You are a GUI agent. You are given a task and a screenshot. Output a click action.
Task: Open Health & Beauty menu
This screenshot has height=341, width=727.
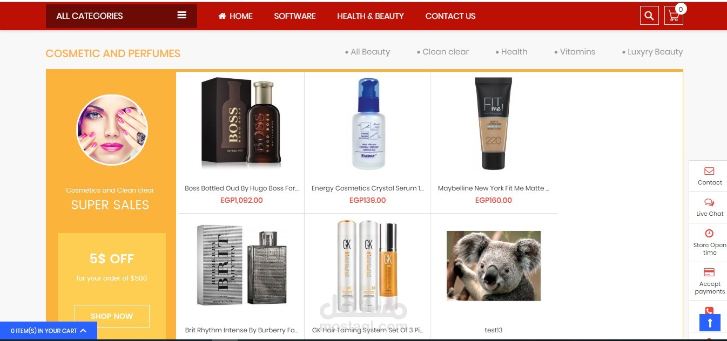[x=371, y=16]
